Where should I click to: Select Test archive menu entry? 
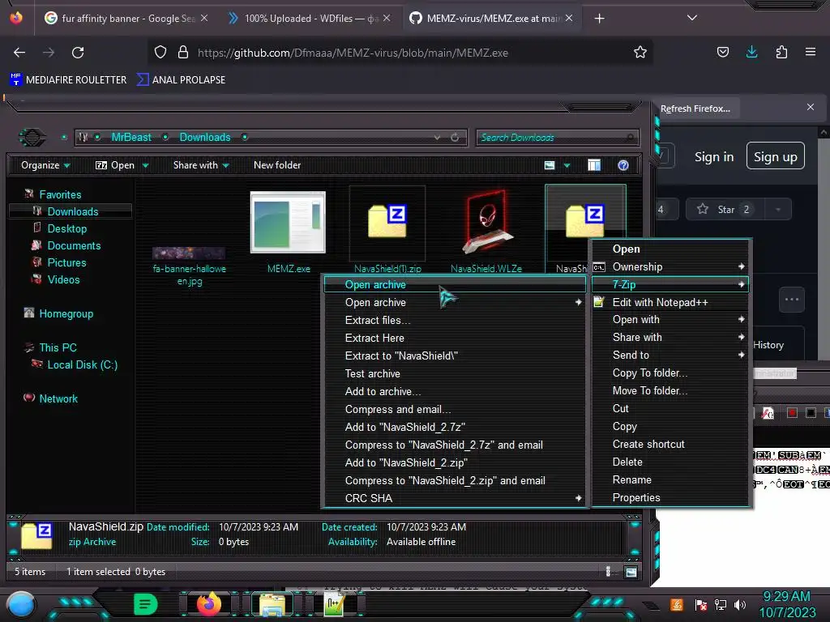click(x=372, y=374)
